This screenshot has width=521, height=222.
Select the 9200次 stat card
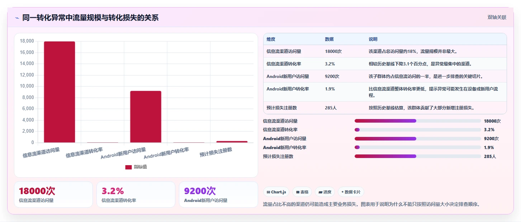(x=218, y=194)
